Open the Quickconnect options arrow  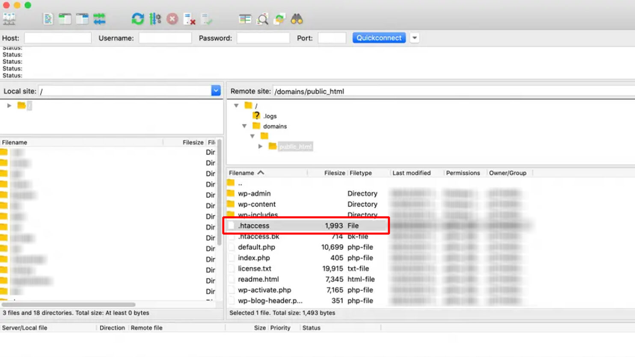(x=414, y=38)
